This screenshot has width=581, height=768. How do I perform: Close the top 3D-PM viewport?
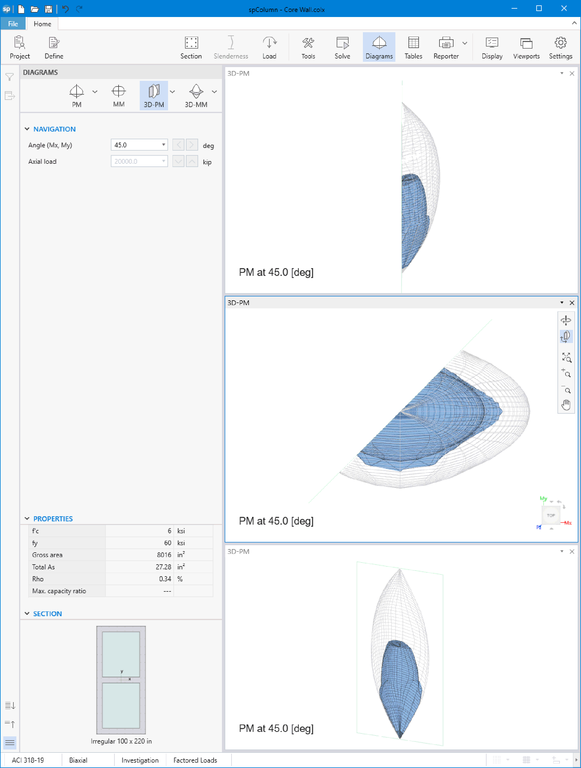click(x=572, y=73)
